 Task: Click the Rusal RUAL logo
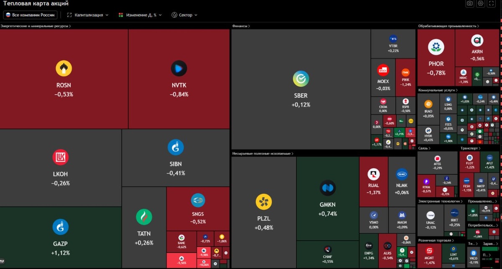[x=373, y=174]
